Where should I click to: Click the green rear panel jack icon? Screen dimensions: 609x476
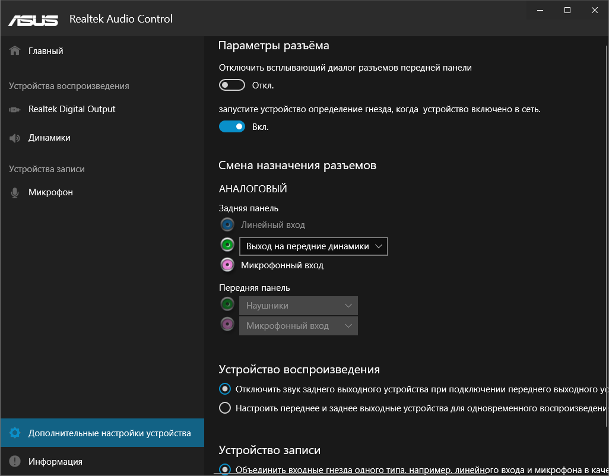click(227, 245)
